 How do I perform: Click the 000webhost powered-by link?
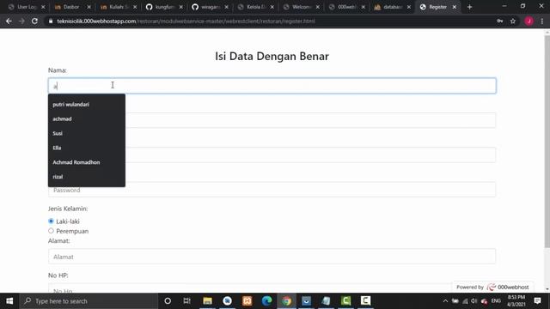[x=492, y=287]
